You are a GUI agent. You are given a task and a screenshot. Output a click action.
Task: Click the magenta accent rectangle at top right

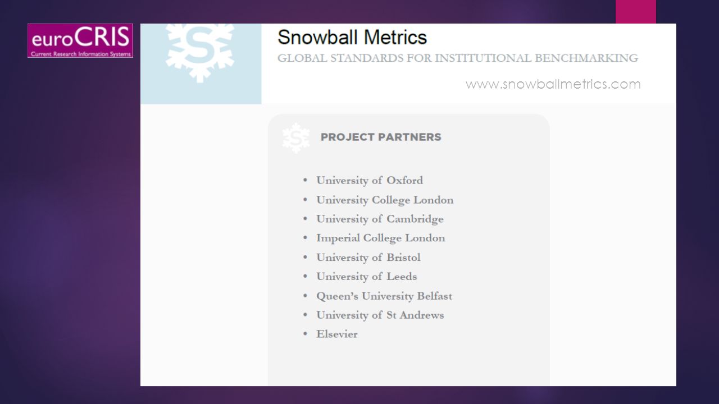(636, 12)
